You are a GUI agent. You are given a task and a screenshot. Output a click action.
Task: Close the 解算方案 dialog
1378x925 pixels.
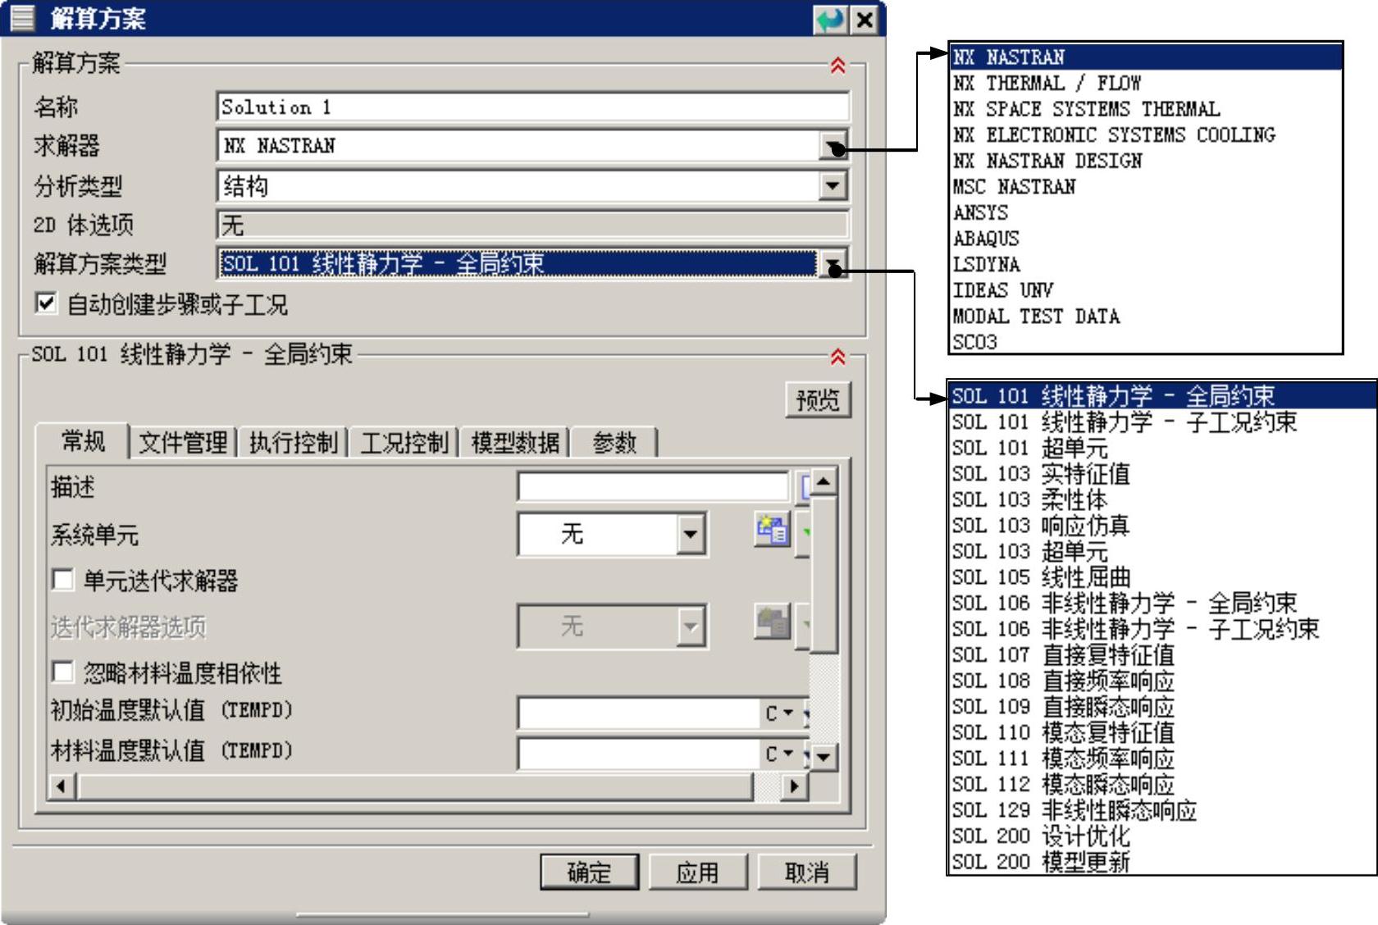tap(865, 19)
